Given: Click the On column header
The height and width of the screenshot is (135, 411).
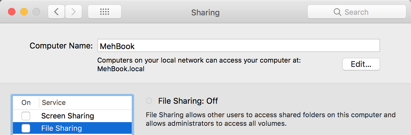Looking at the screenshot, I should pyautogui.click(x=26, y=102).
